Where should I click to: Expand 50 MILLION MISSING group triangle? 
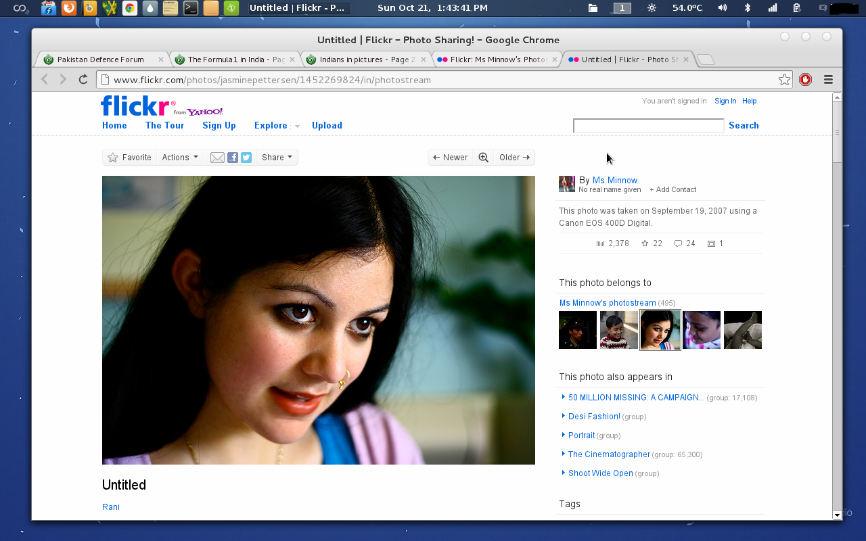tap(564, 397)
